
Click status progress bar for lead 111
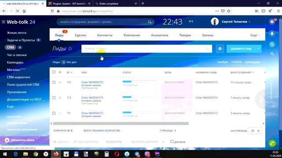click(140, 112)
